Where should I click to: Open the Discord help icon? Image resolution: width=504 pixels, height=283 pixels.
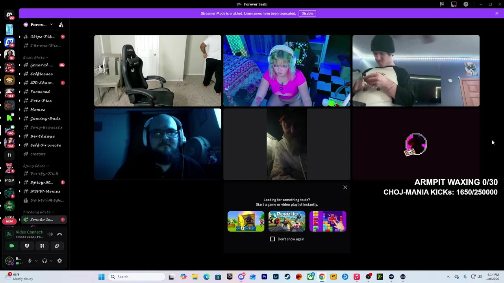click(466, 4)
